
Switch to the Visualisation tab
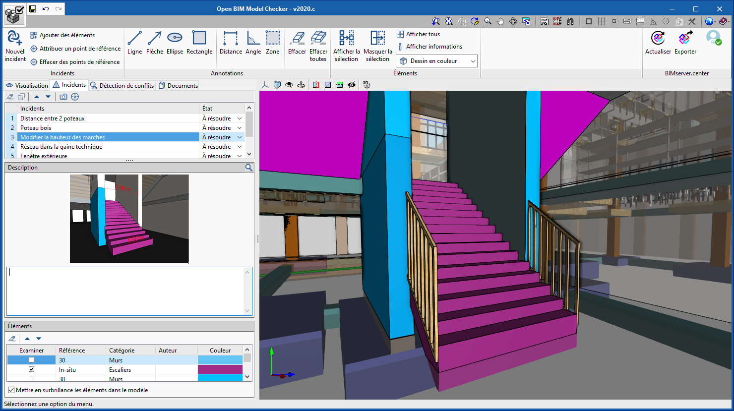[27, 85]
